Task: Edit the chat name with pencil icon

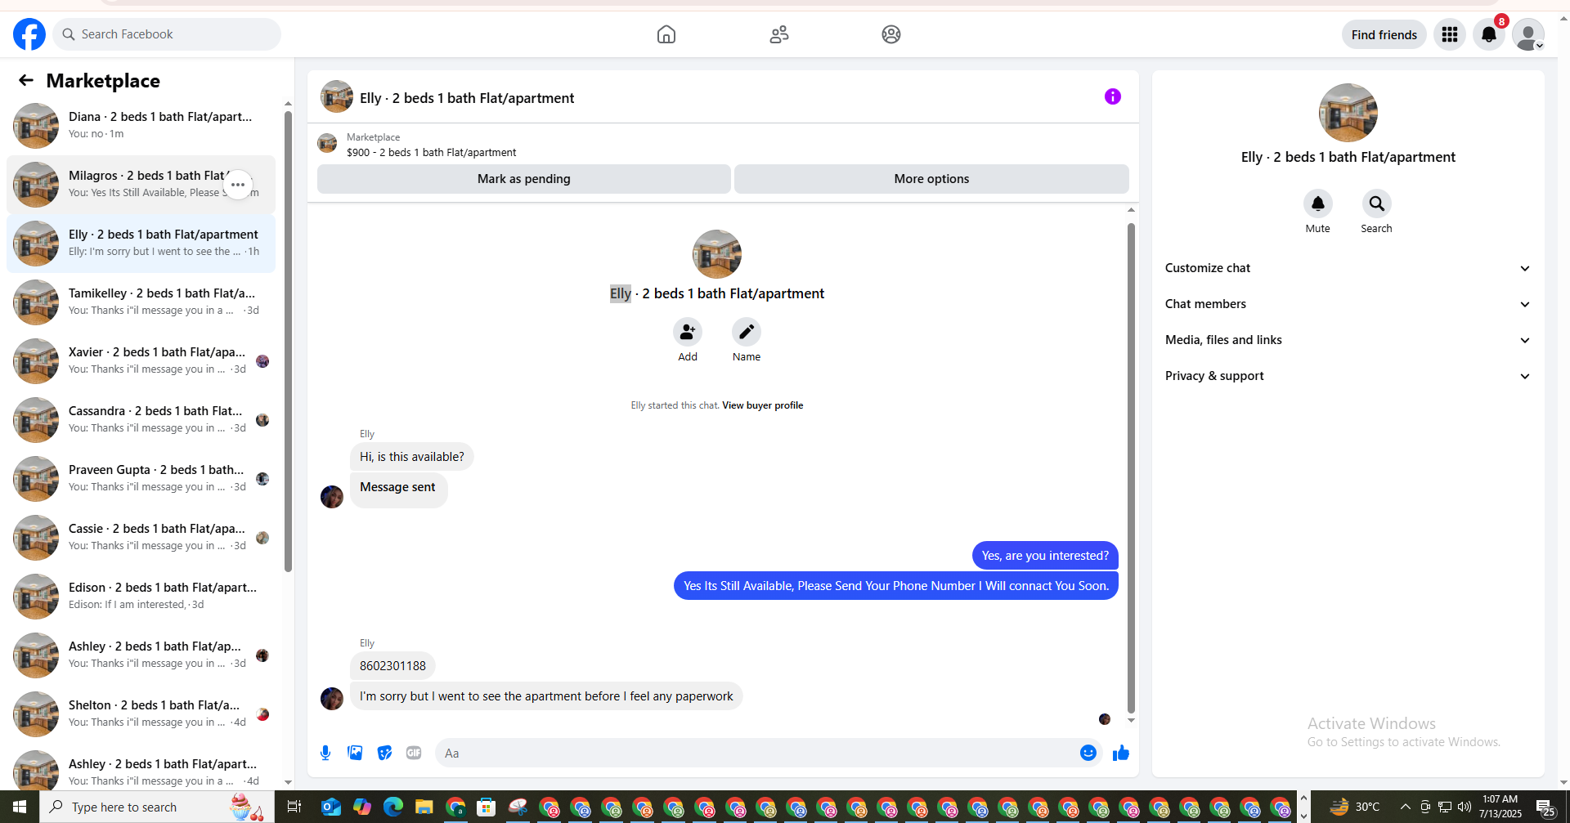Action: (x=747, y=332)
